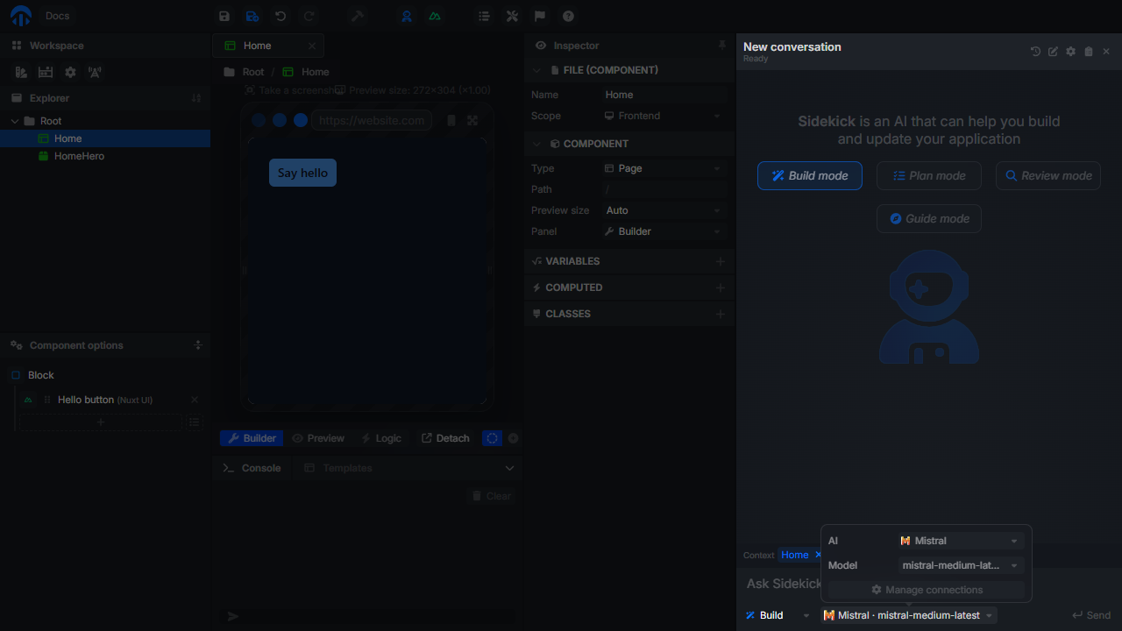This screenshot has width=1122, height=631.
Task: Click the list icon beside add-component row
Action: point(195,422)
